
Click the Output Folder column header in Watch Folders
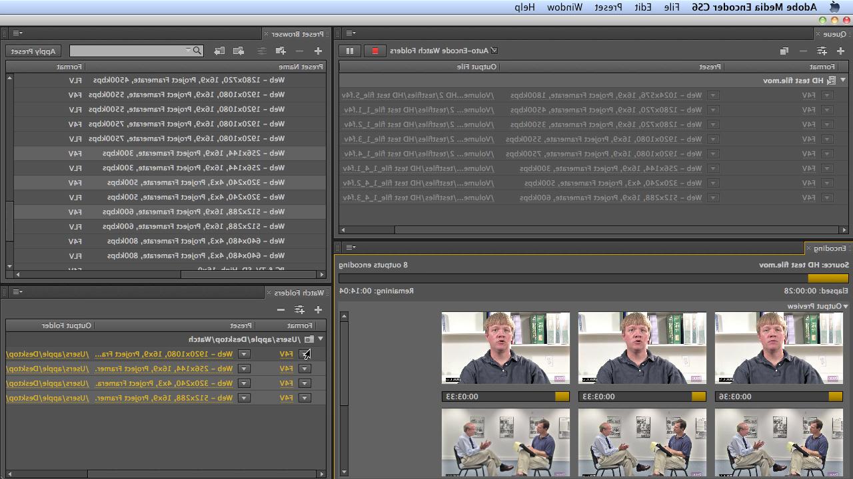[x=67, y=325]
